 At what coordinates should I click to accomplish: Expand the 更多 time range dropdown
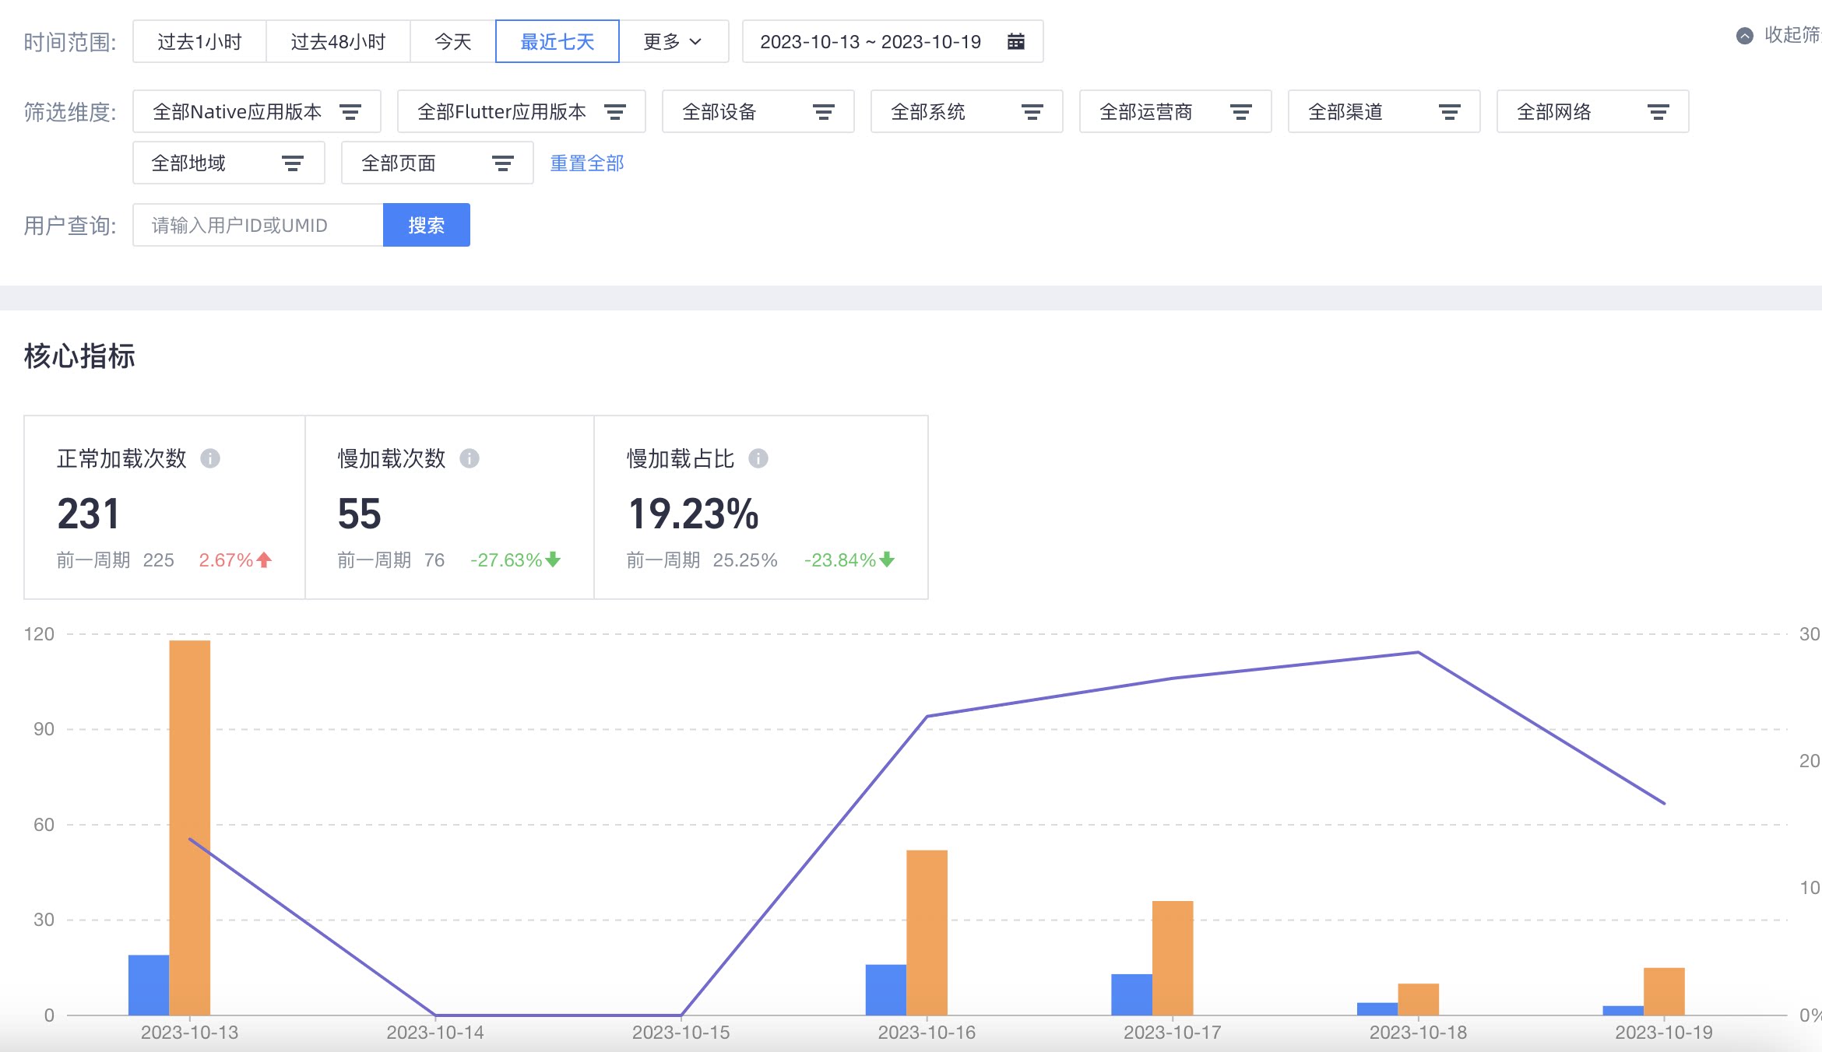[x=673, y=41]
